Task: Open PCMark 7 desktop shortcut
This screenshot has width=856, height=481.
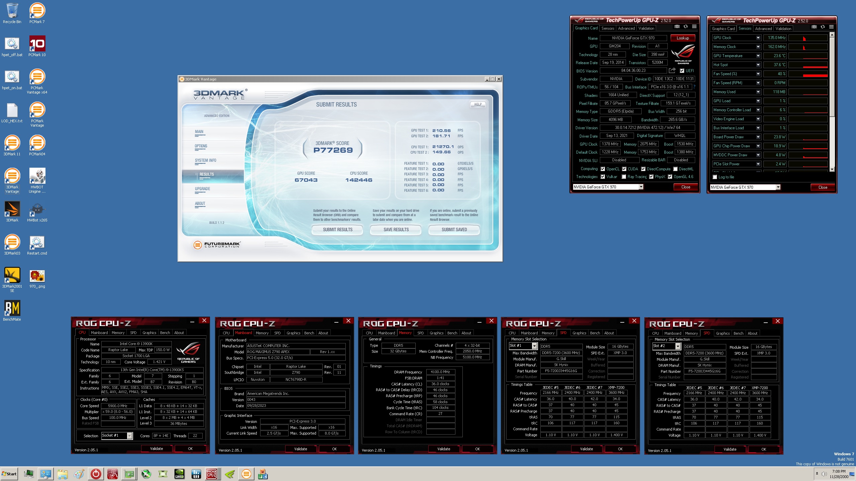Action: coord(37,13)
